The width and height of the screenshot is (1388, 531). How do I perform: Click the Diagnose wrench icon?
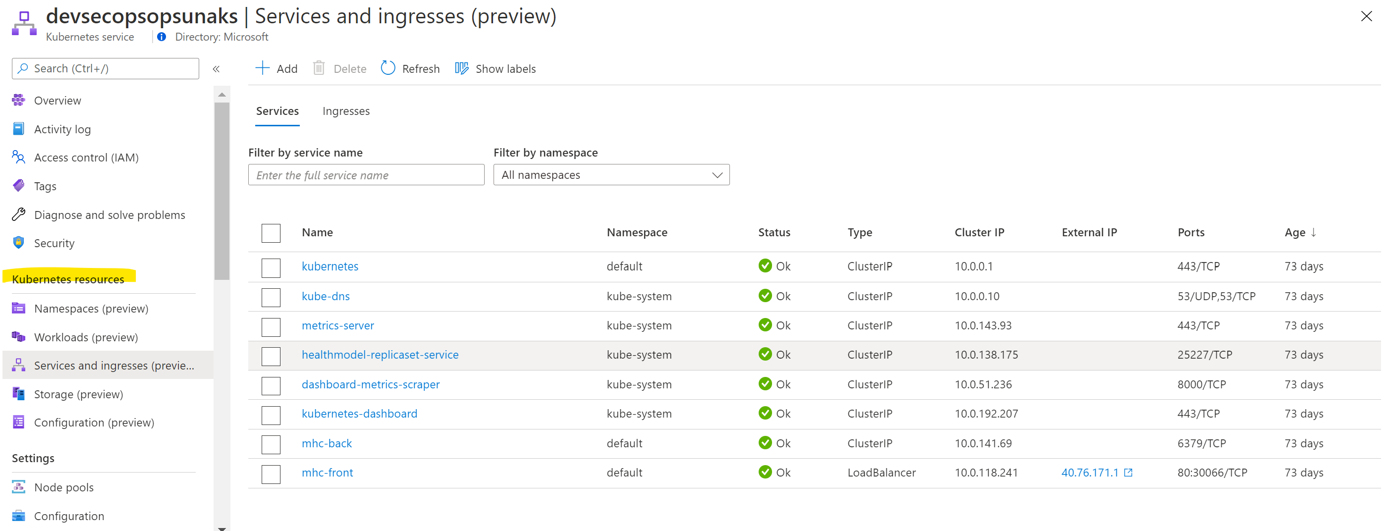point(19,214)
